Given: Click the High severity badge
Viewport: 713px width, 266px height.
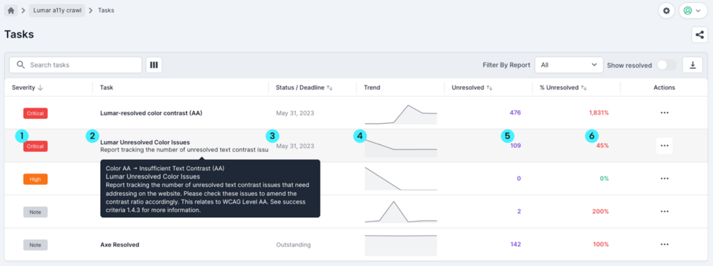Looking at the screenshot, I should coord(35,179).
